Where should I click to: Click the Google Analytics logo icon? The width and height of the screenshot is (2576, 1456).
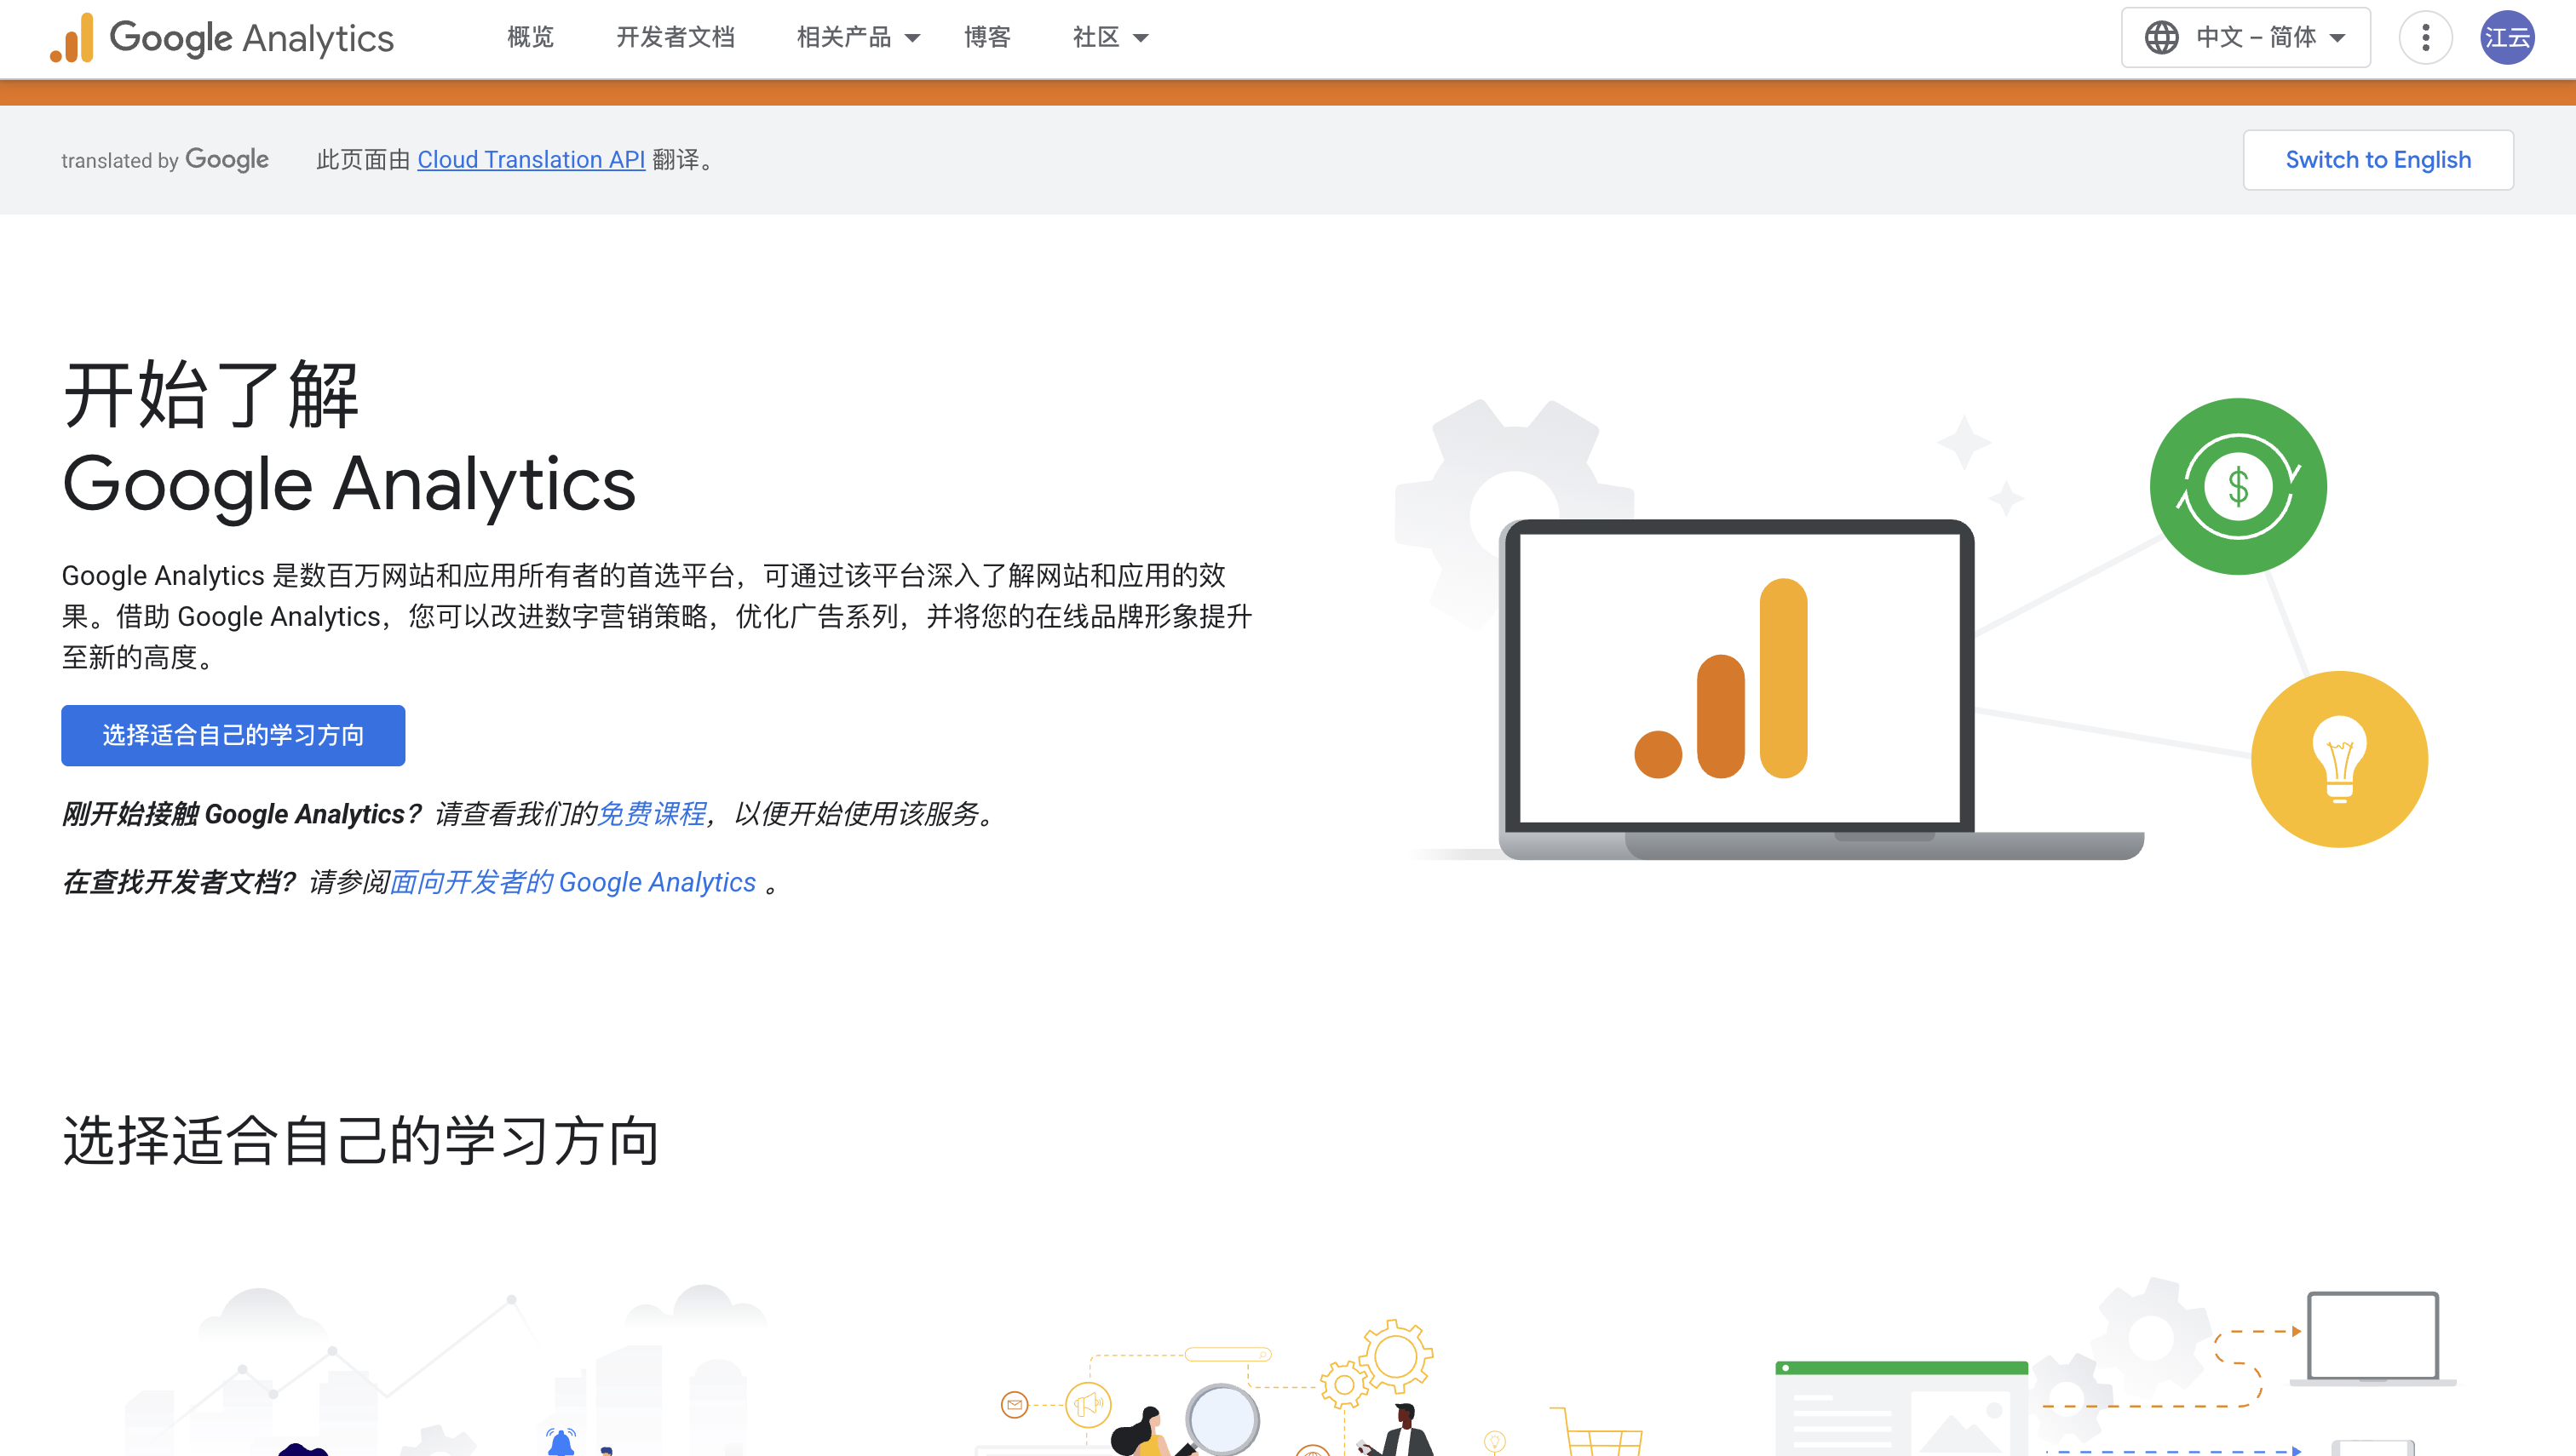[72, 38]
